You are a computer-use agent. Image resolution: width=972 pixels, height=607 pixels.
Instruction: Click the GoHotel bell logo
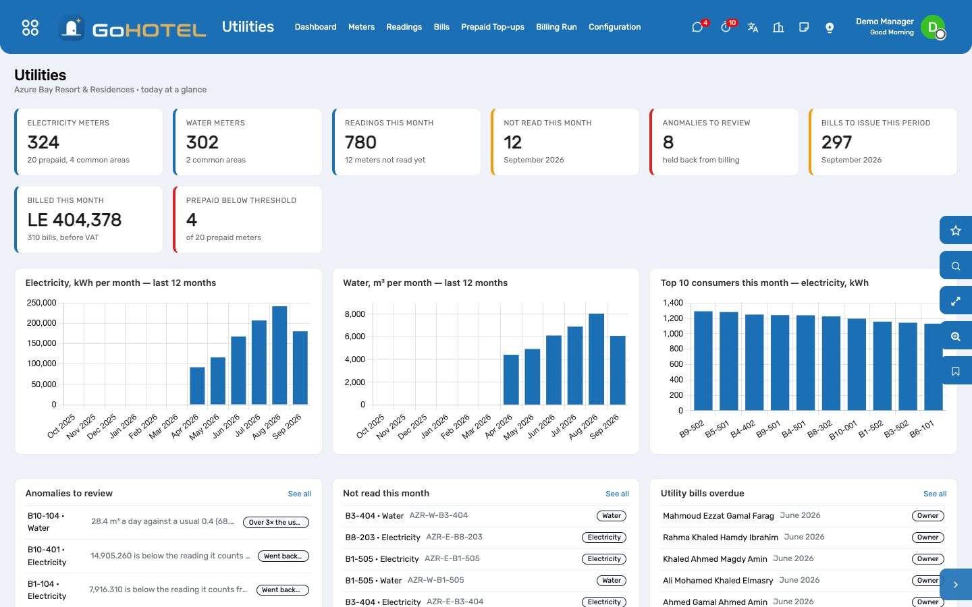[72, 28]
